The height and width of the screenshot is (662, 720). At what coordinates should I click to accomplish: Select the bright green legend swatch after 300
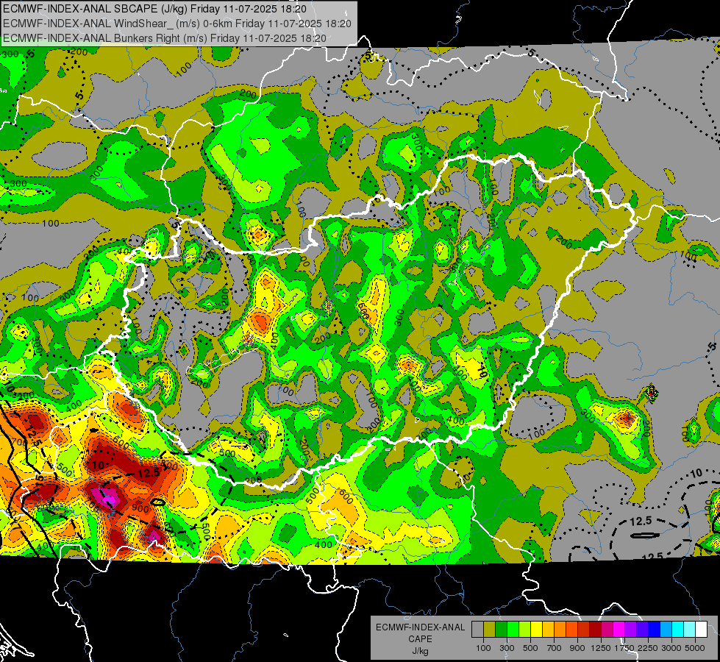(x=513, y=630)
